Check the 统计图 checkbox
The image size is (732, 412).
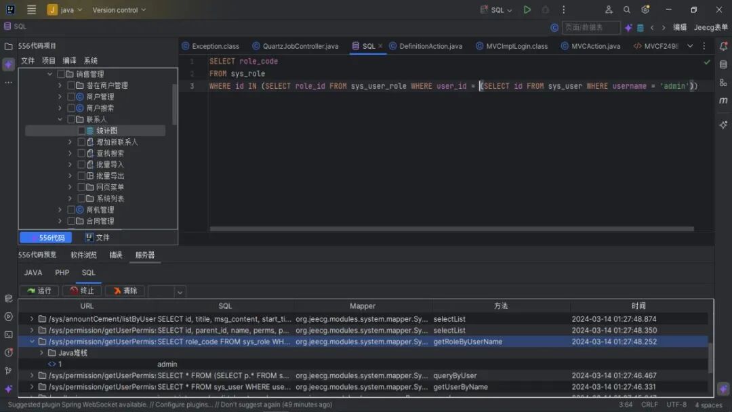[81, 131]
